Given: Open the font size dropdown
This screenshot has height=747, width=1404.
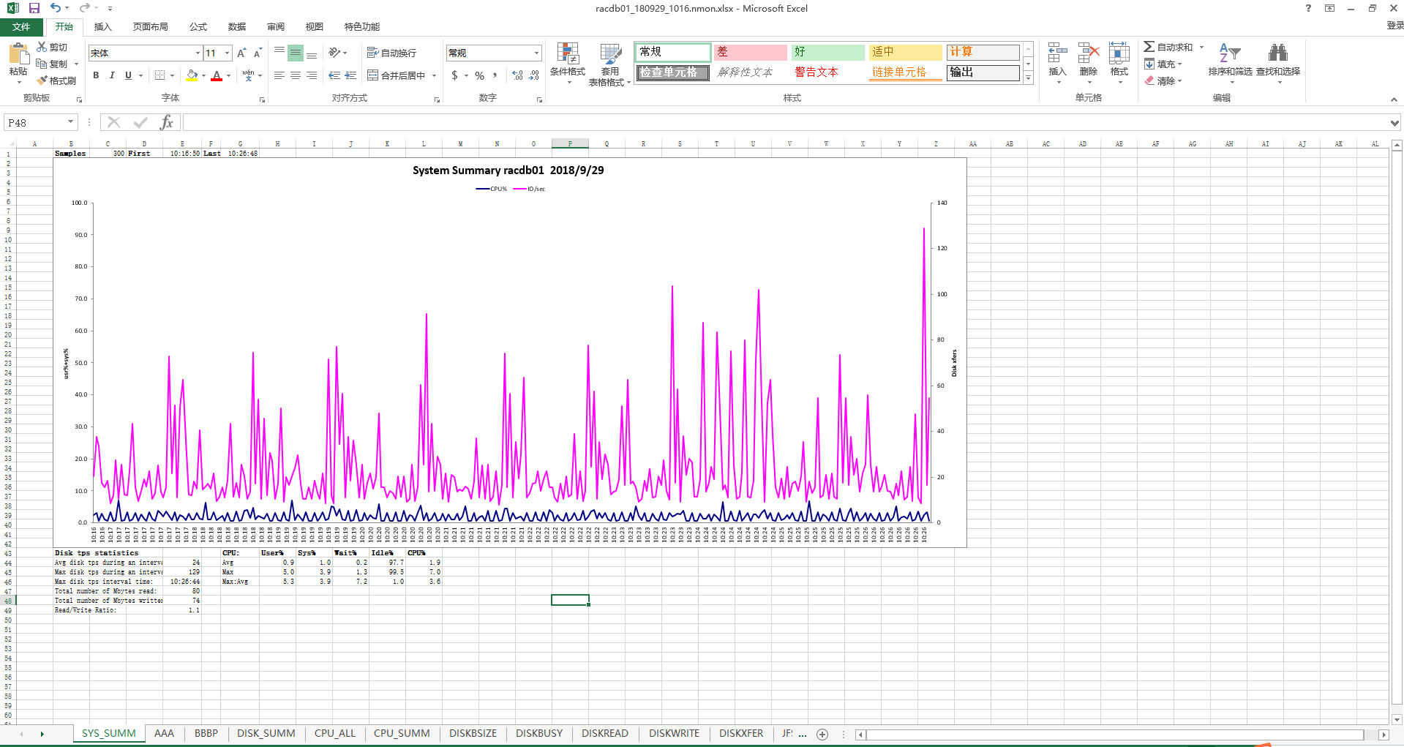Looking at the screenshot, I should coord(228,53).
